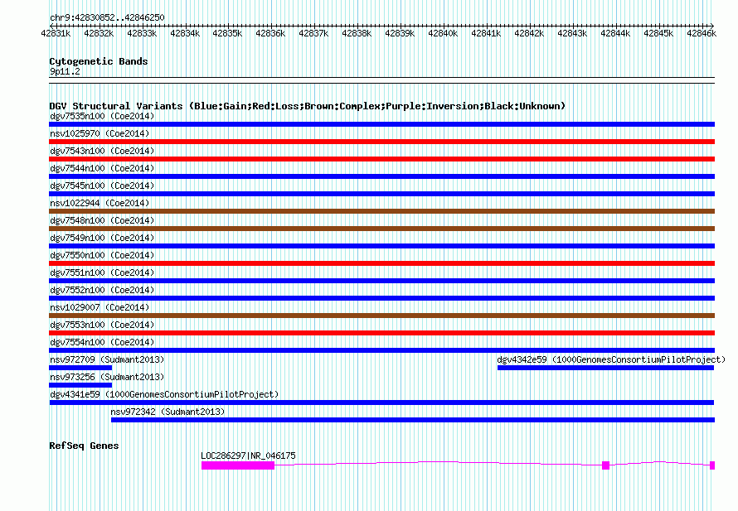738x511 pixels.
Task: Click the 42838k ruler tick label
Action: tap(357, 33)
